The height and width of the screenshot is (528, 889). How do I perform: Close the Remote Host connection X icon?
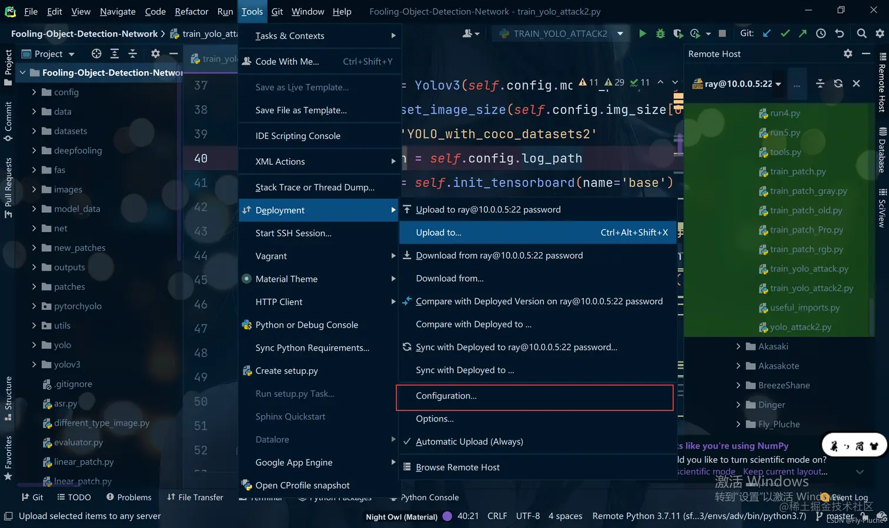click(856, 83)
